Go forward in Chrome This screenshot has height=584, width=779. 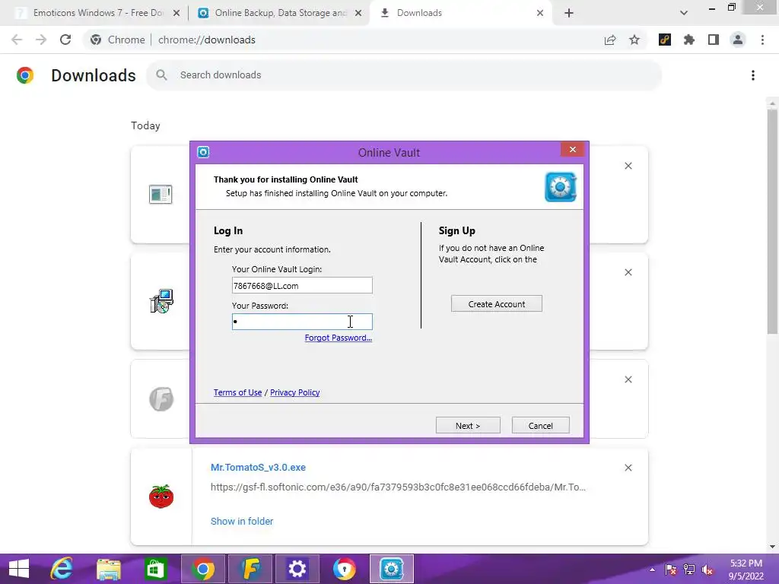(x=41, y=40)
